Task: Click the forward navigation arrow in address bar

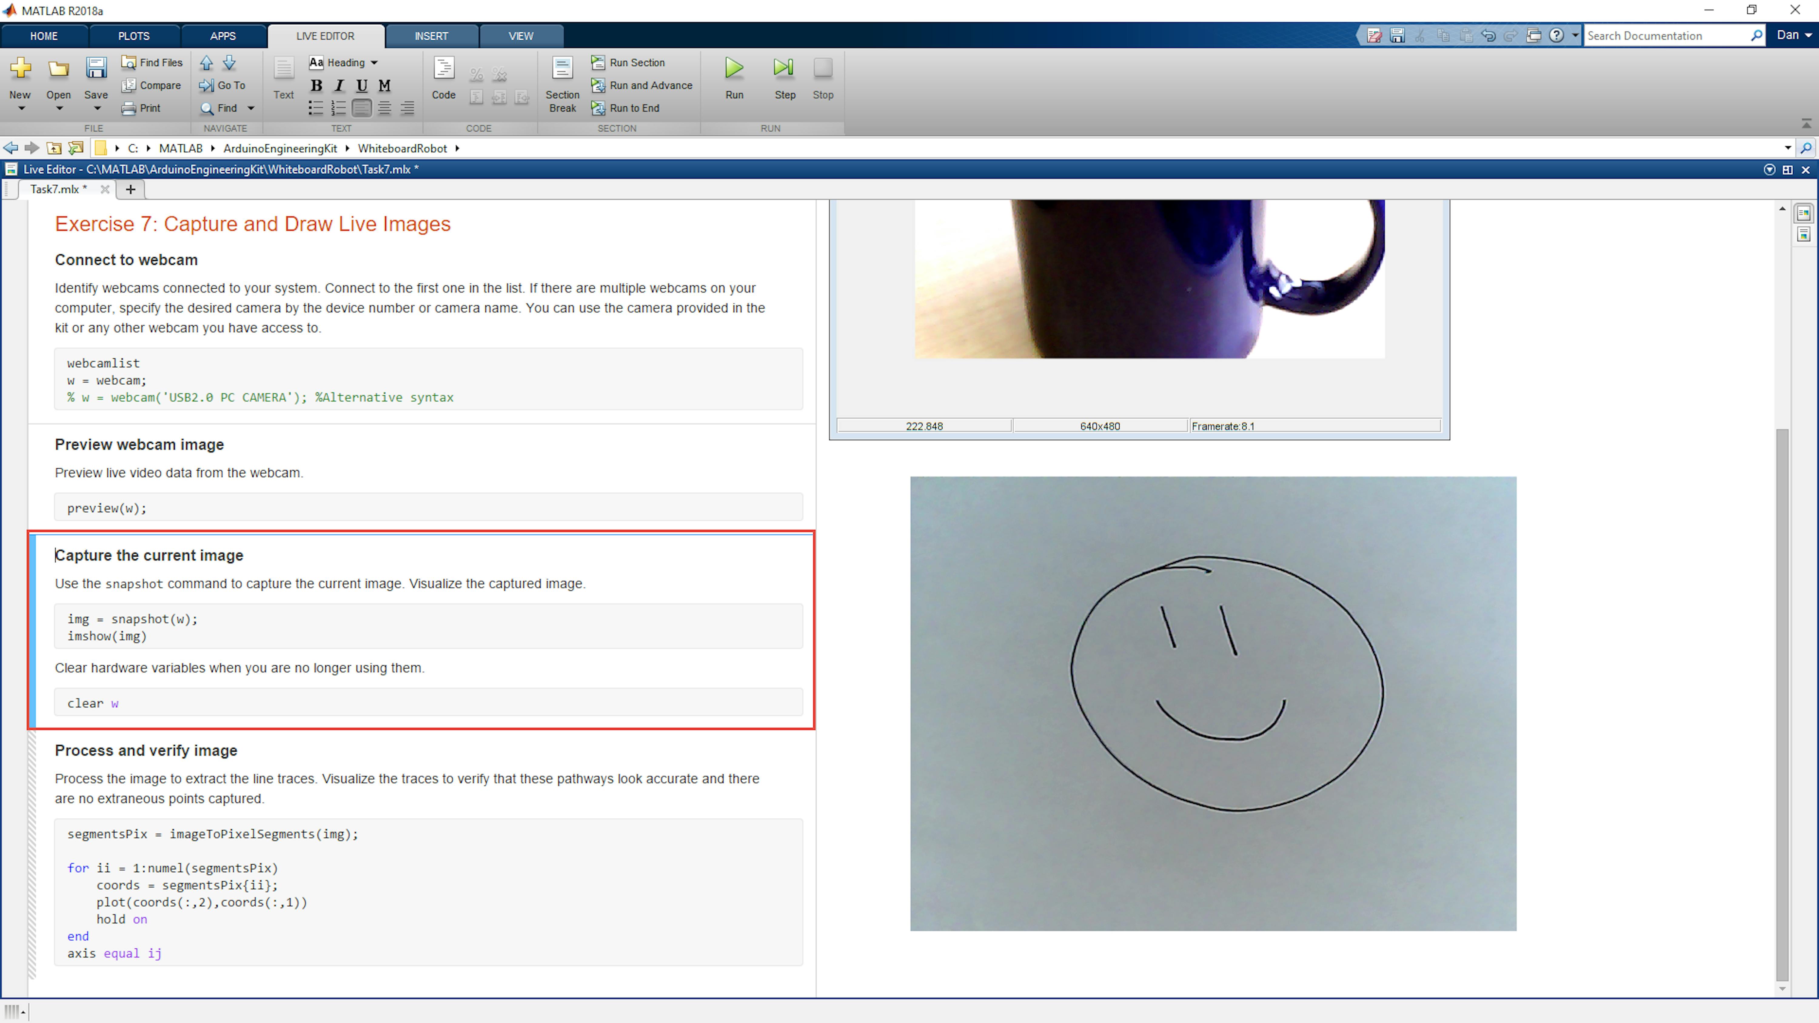Action: click(x=32, y=148)
